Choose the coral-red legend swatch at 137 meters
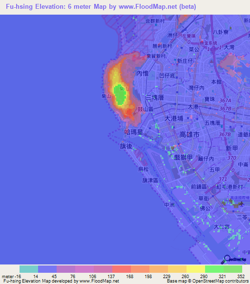Viewport: 250px width, 284px height. [122, 269]
